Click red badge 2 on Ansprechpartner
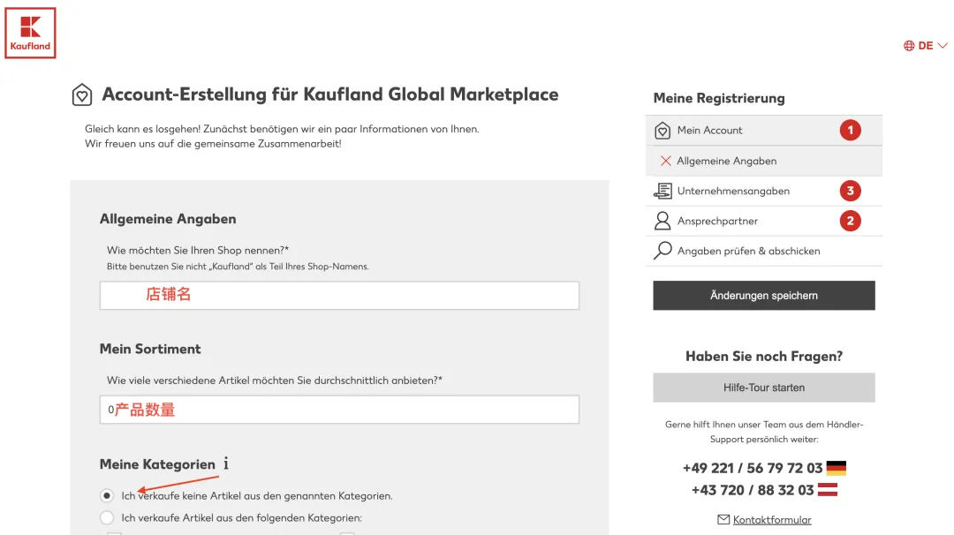 pos(851,221)
